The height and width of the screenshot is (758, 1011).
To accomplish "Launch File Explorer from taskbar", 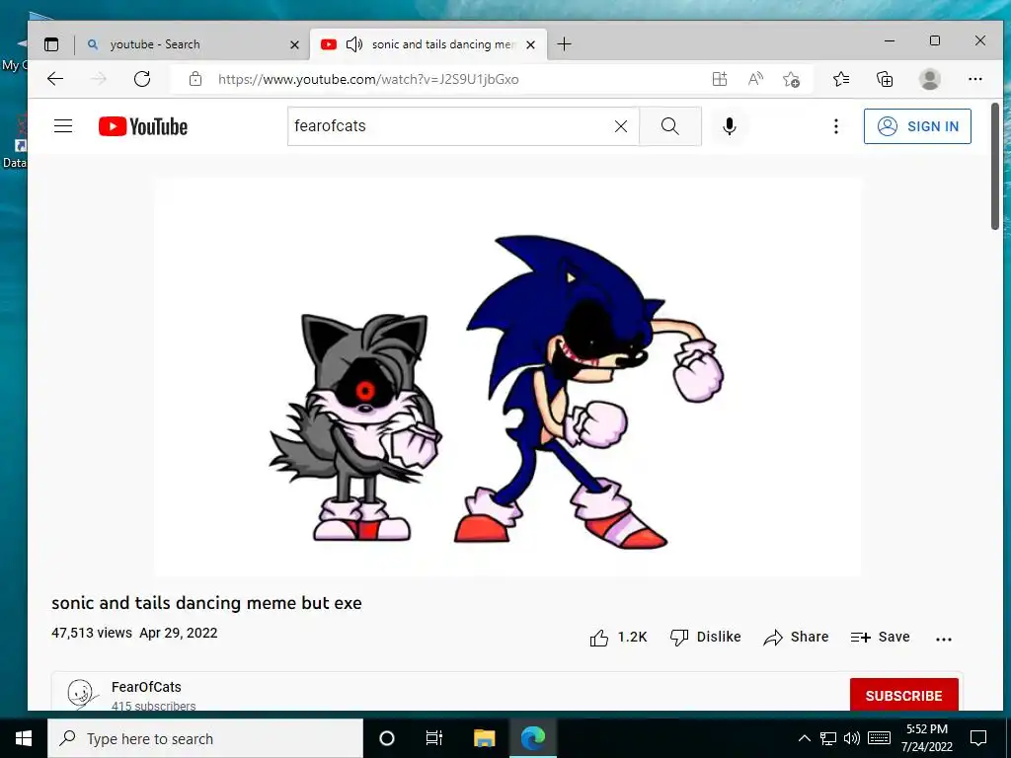I will point(484,738).
